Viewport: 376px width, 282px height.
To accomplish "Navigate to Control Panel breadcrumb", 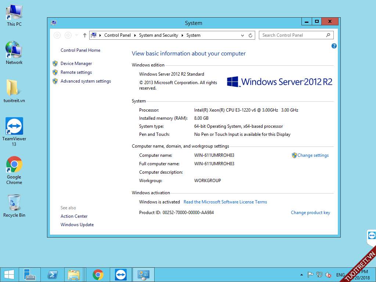I will tap(117, 35).
